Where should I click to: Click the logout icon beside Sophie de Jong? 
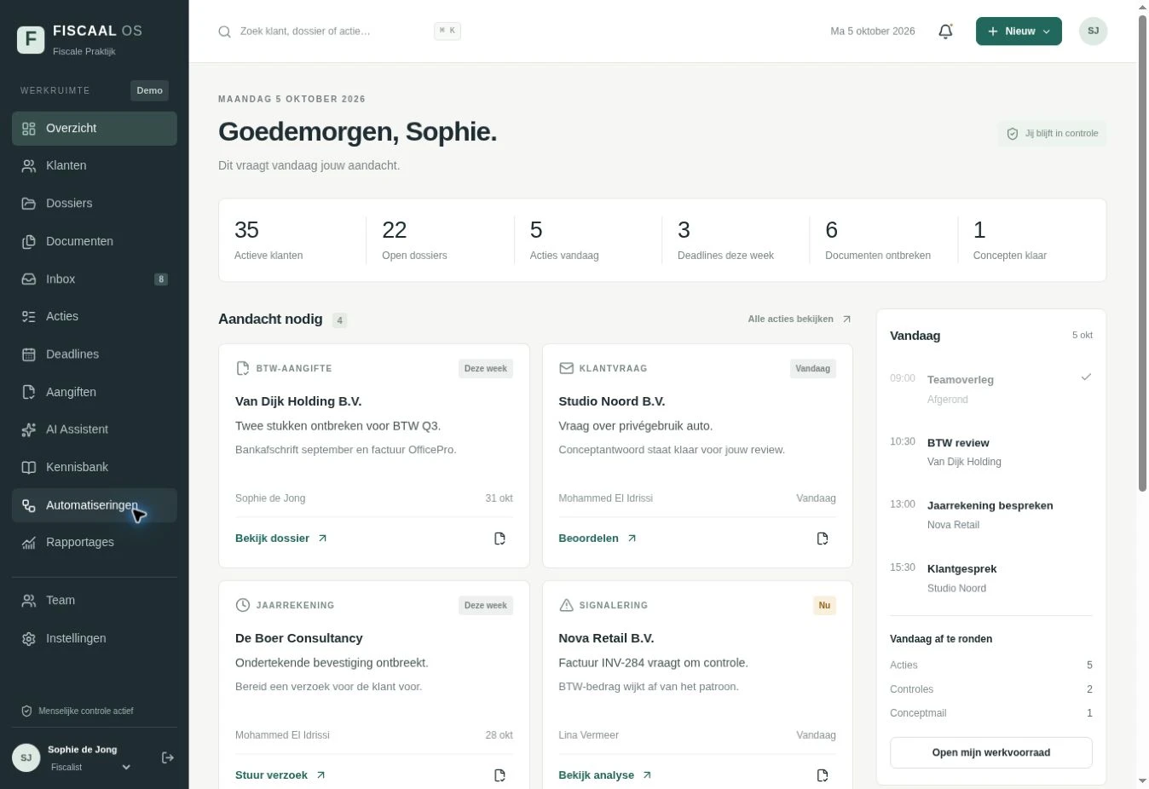168,757
